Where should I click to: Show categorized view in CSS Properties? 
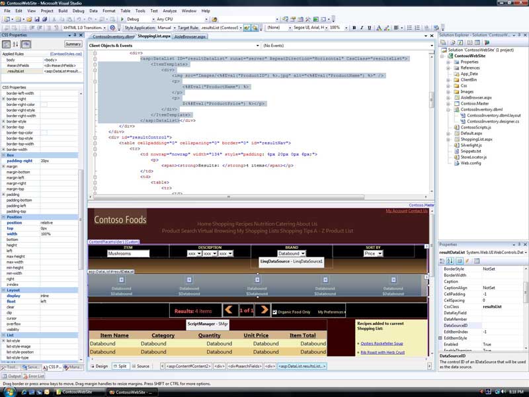[x=7, y=44]
